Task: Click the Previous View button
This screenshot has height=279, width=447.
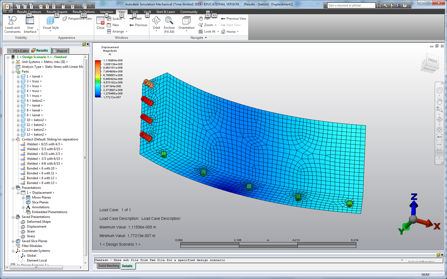Action: 233,19
